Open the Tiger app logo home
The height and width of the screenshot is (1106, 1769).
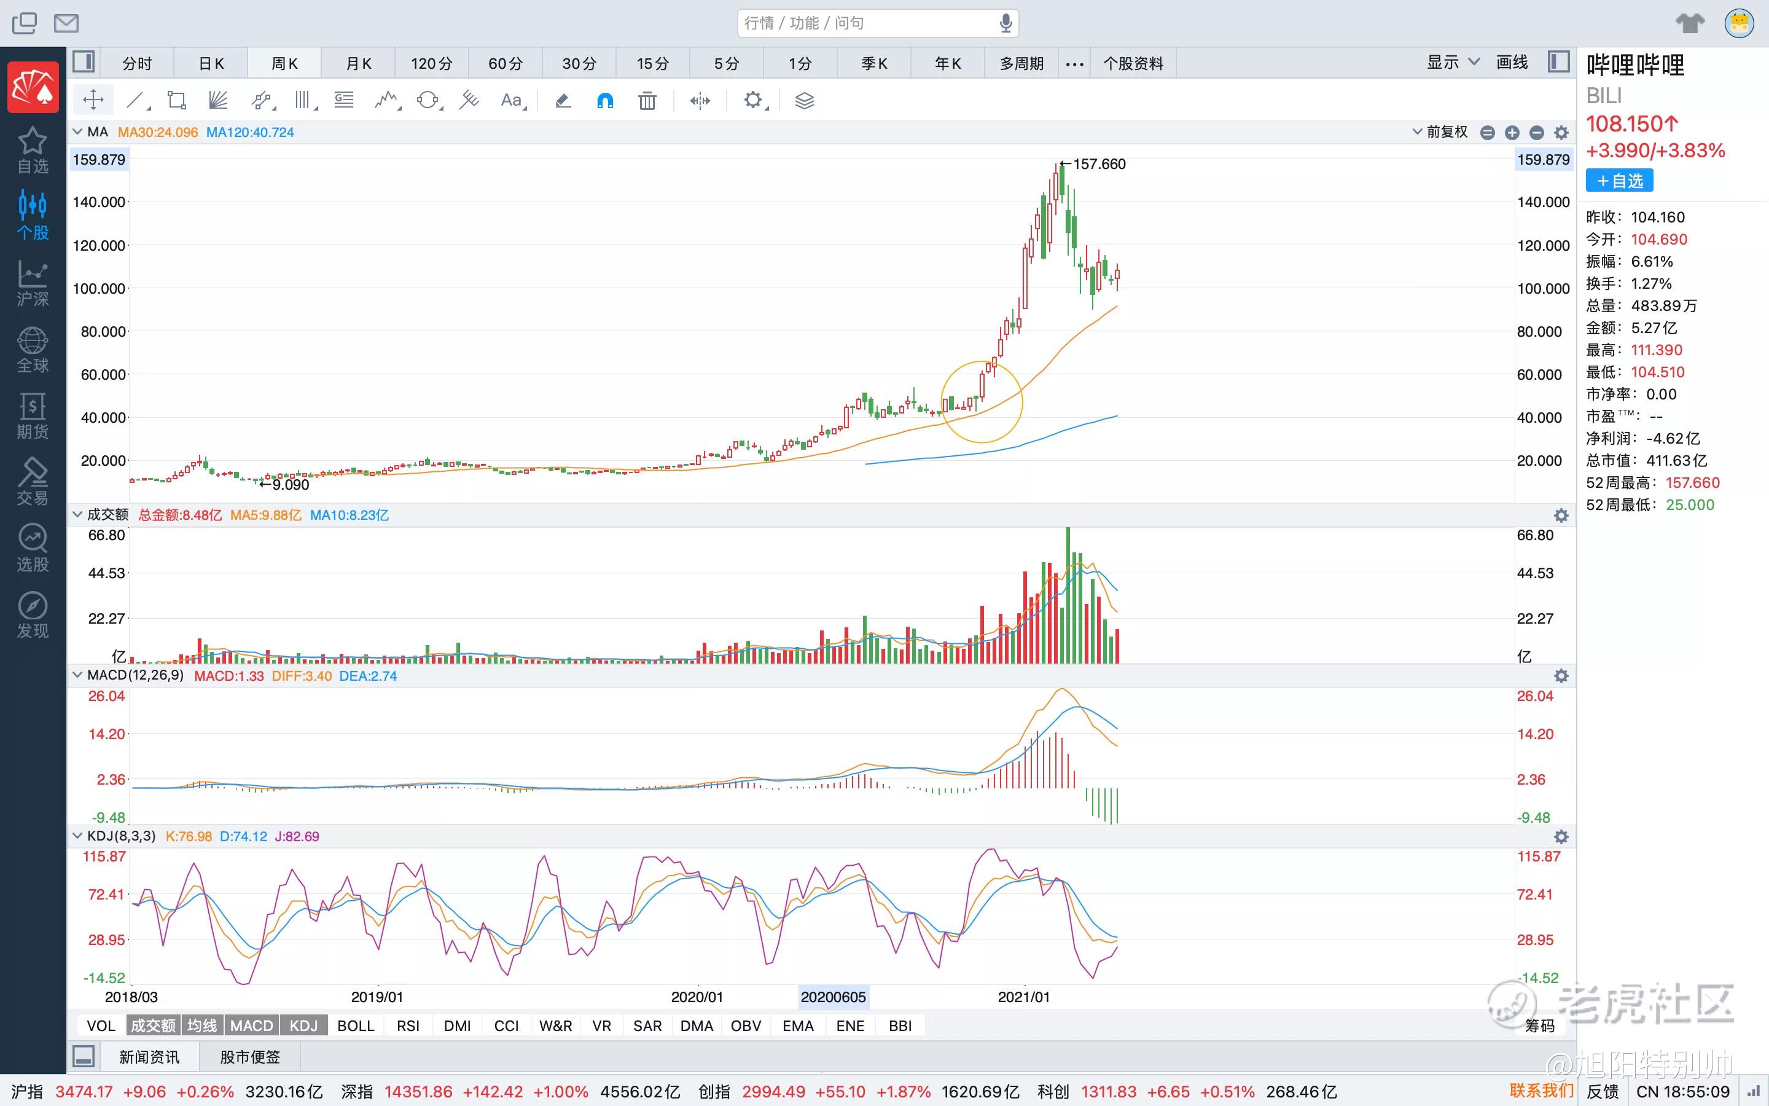tap(33, 87)
